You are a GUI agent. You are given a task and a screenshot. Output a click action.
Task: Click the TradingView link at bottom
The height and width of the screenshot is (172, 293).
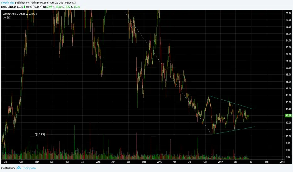pyautogui.click(x=29, y=168)
